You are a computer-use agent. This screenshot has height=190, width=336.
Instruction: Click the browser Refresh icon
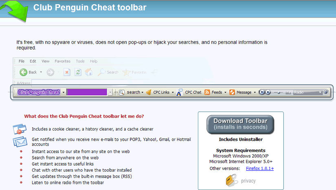pyautogui.click(x=78, y=72)
